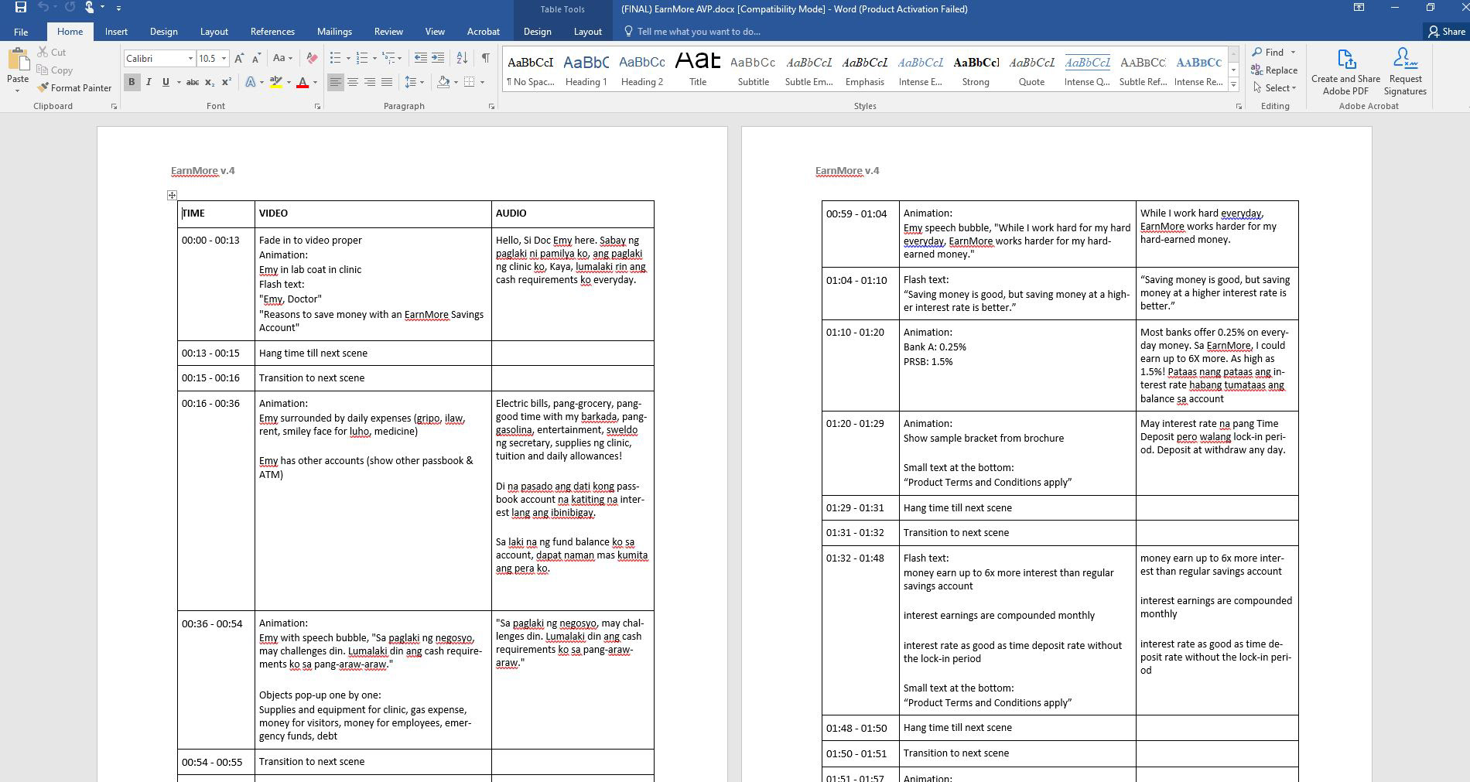Apply subscript formatting

210,82
